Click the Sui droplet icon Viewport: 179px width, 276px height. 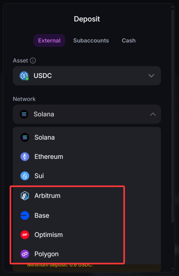[25, 176]
